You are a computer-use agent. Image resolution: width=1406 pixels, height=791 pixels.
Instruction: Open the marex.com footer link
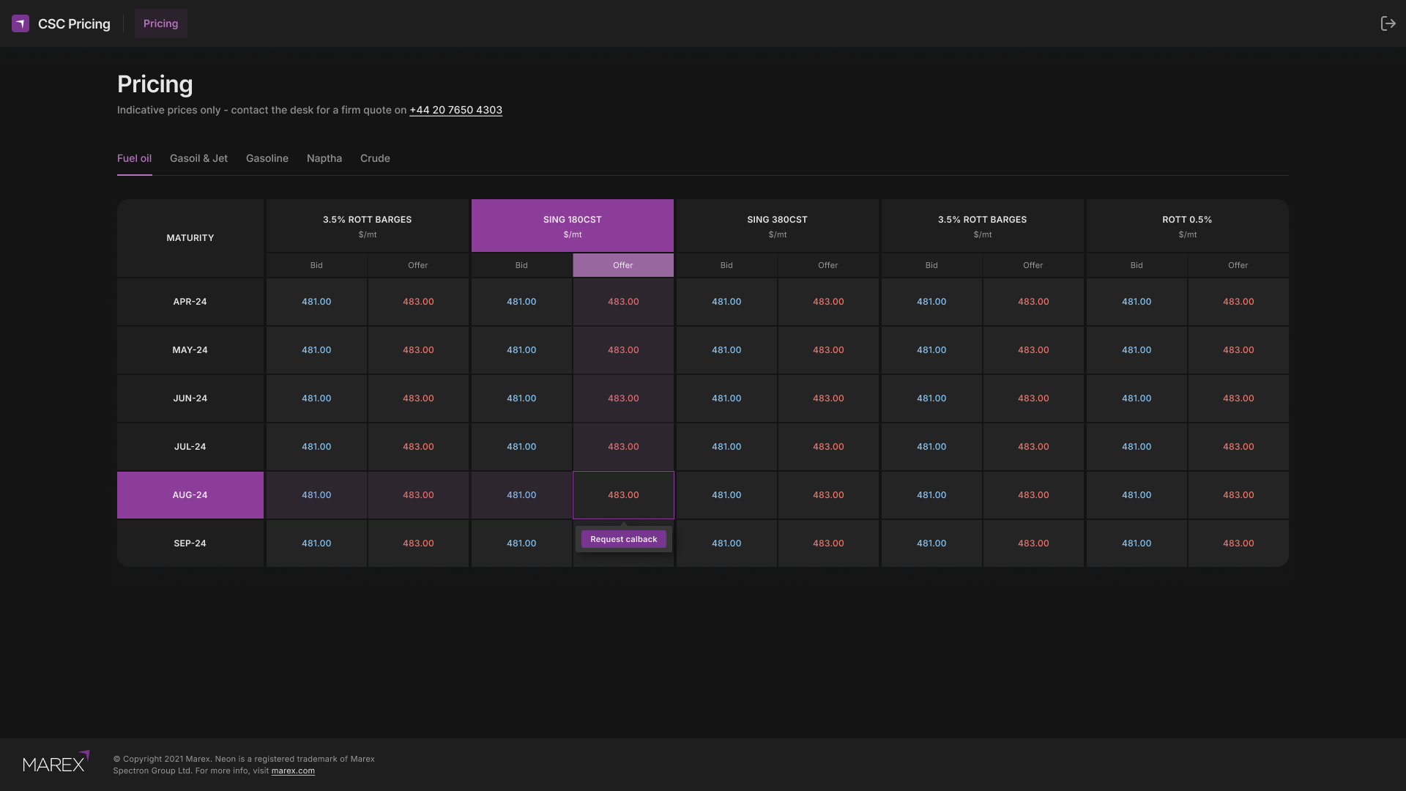[x=293, y=770]
